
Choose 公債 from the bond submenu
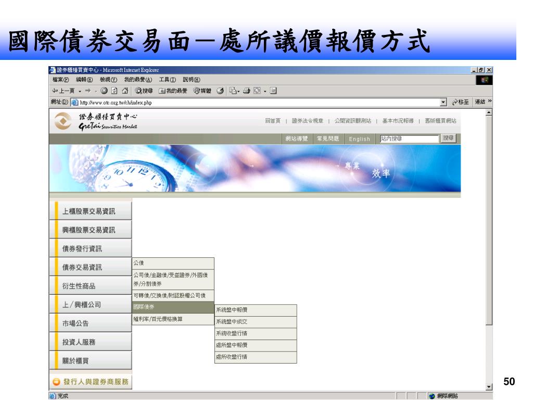[x=173, y=263]
